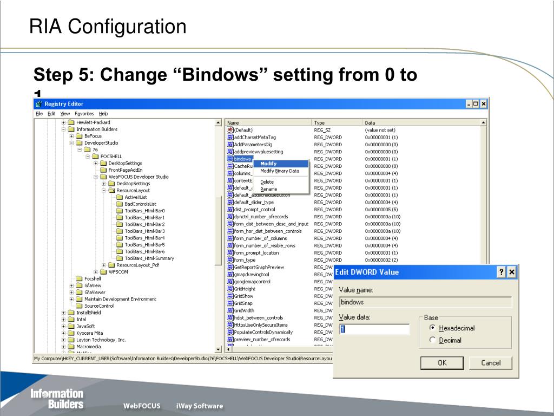Screen dimensions: 554x416
Task: Click the addpreviewvaluesetting DWORD icon
Action: pos(230,152)
